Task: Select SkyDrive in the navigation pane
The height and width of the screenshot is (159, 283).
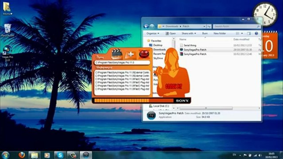Action: [158, 58]
